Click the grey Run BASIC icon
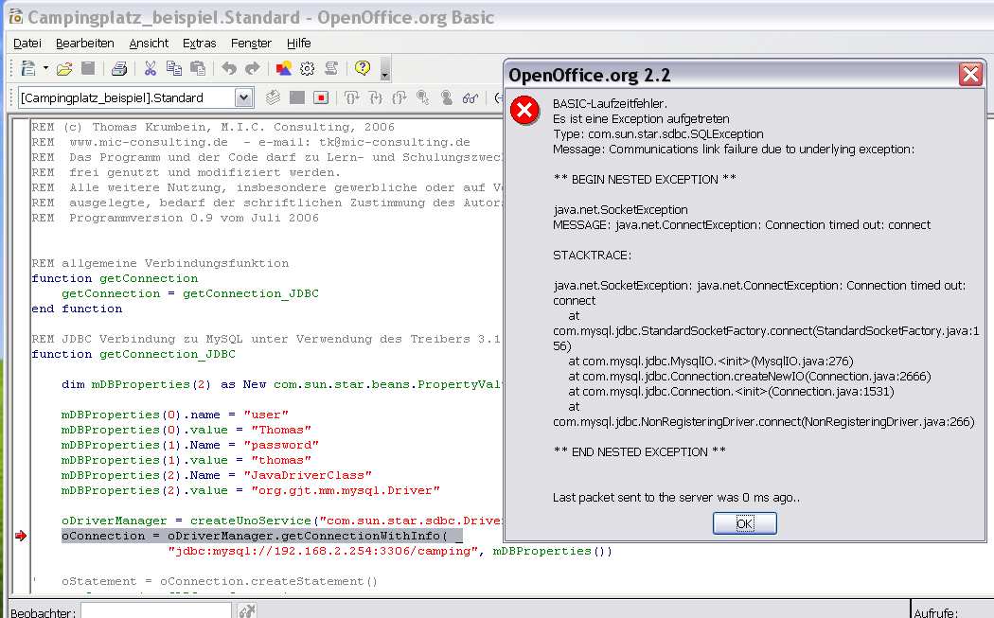The image size is (994, 618). 296,97
